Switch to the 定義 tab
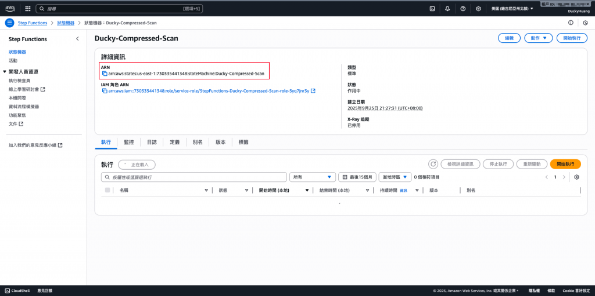Viewport: 595px width, 296px height. tap(174, 142)
